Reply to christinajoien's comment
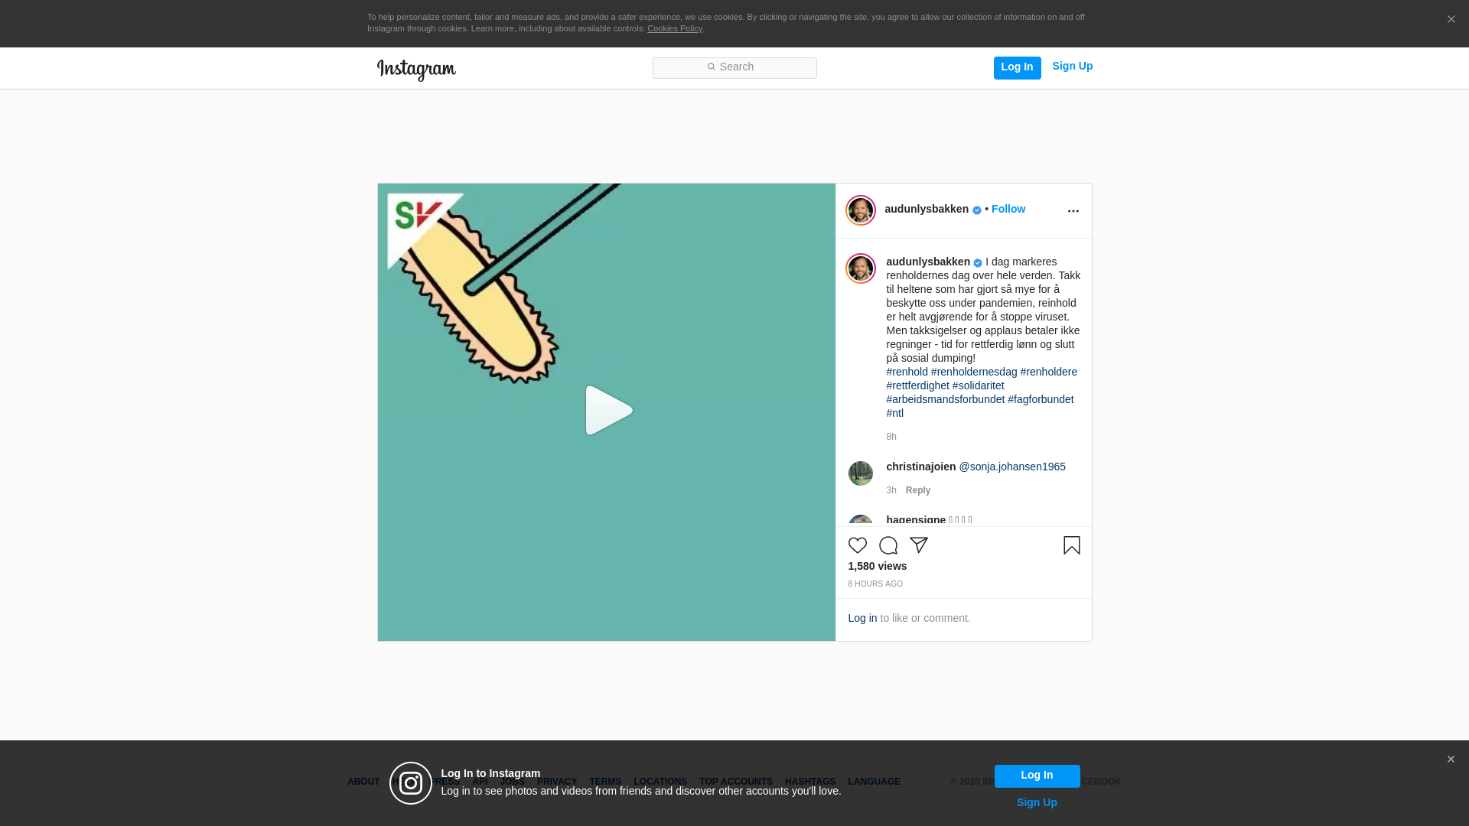Image resolution: width=1469 pixels, height=826 pixels. click(917, 490)
